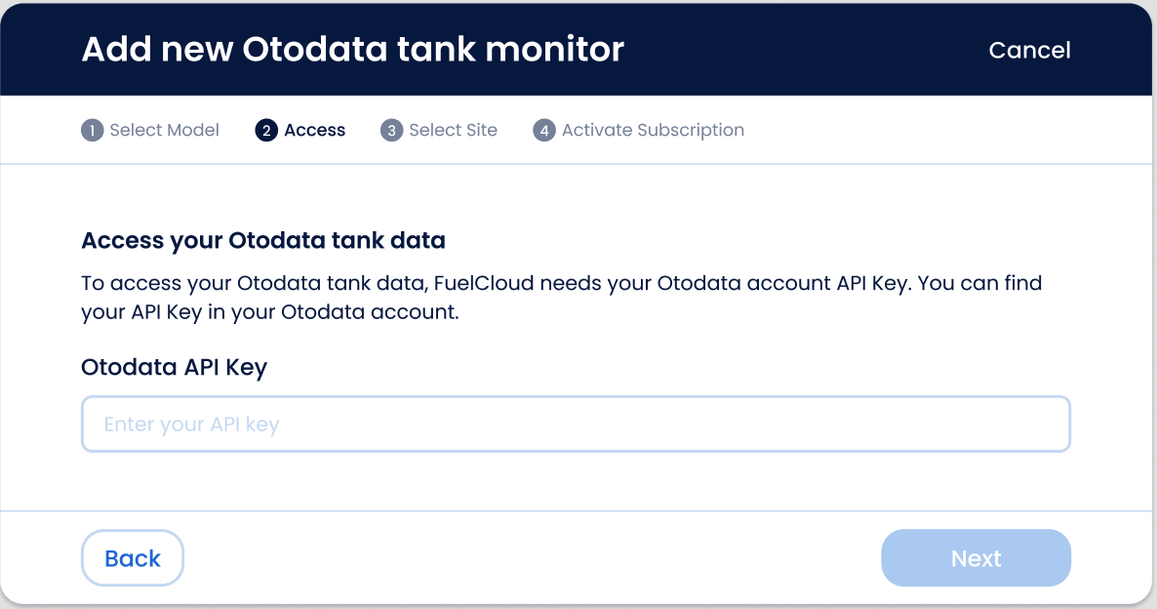Select the 'Access your Otodata tank data' heading
Screen dimensions: 1157x609
coord(263,241)
